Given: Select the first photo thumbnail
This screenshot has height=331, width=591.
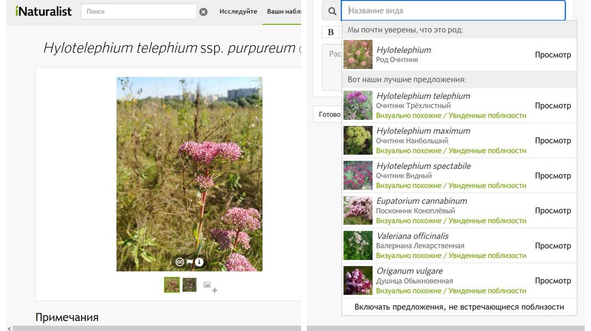Looking at the screenshot, I should pyautogui.click(x=172, y=285).
